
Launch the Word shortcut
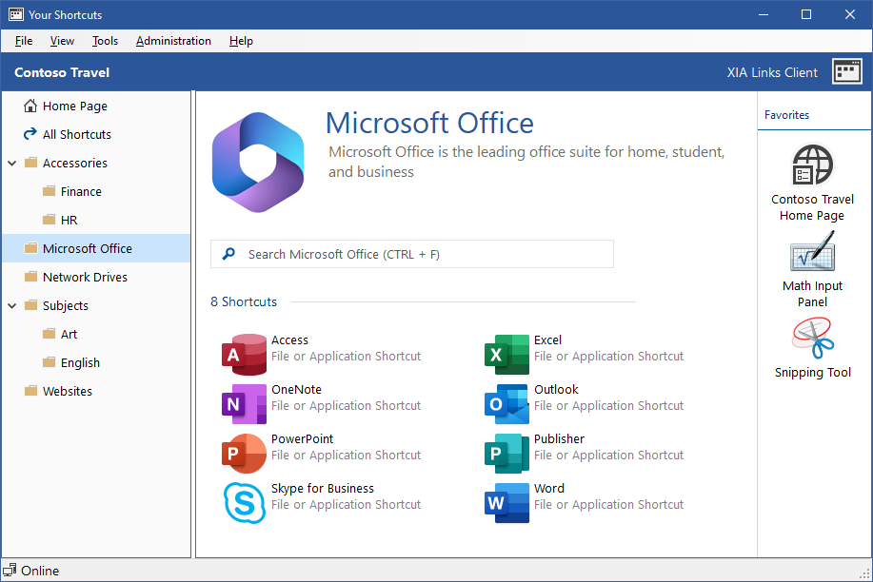[x=550, y=495]
